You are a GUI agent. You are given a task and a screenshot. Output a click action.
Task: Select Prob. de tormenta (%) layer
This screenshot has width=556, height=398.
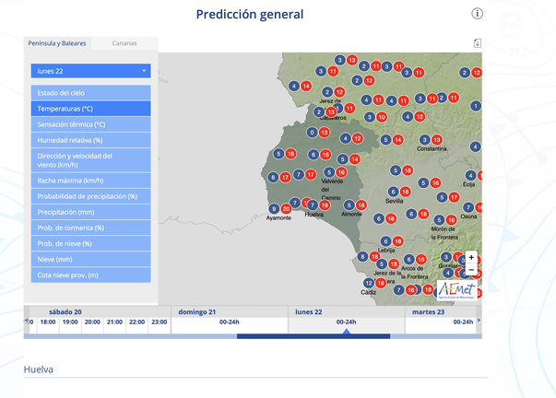point(90,228)
